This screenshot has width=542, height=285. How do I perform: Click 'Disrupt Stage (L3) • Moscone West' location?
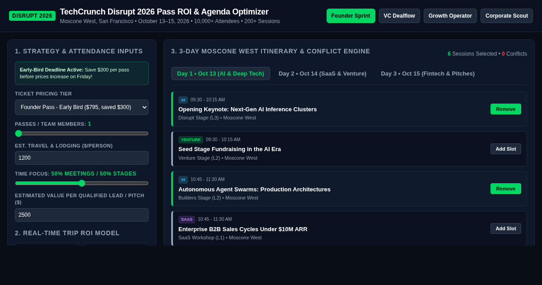217,118
